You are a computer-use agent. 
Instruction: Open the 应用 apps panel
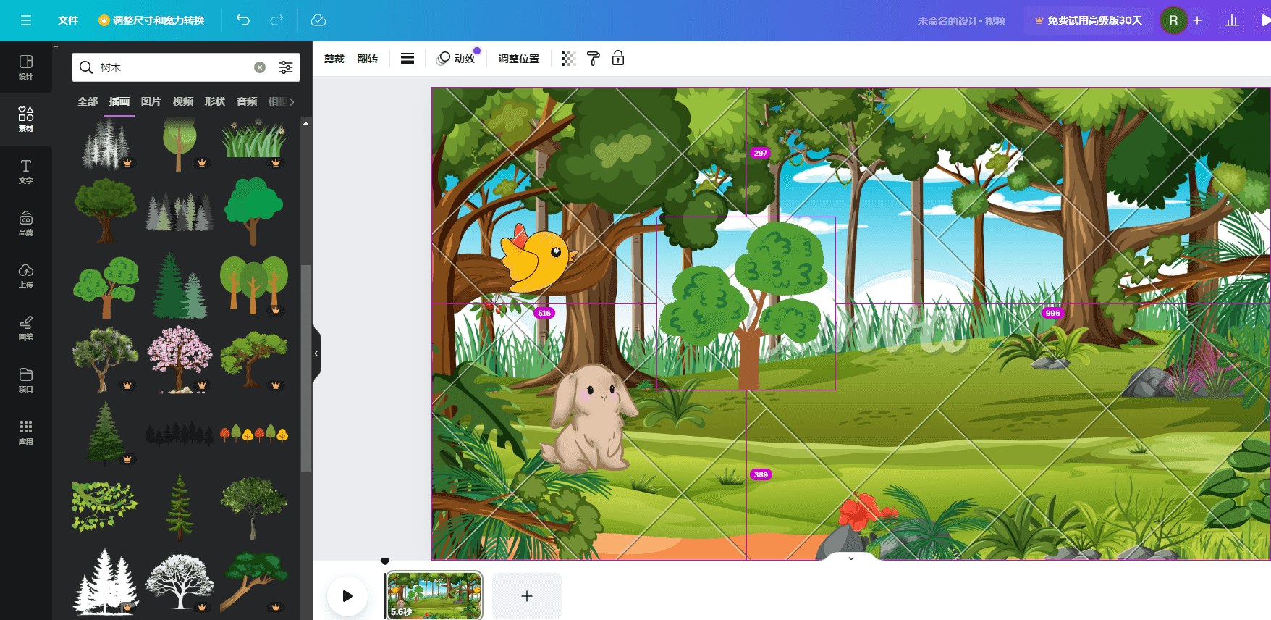click(26, 432)
